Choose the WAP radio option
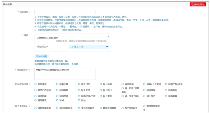The height and width of the screenshot is (113, 210). coord(57,100)
